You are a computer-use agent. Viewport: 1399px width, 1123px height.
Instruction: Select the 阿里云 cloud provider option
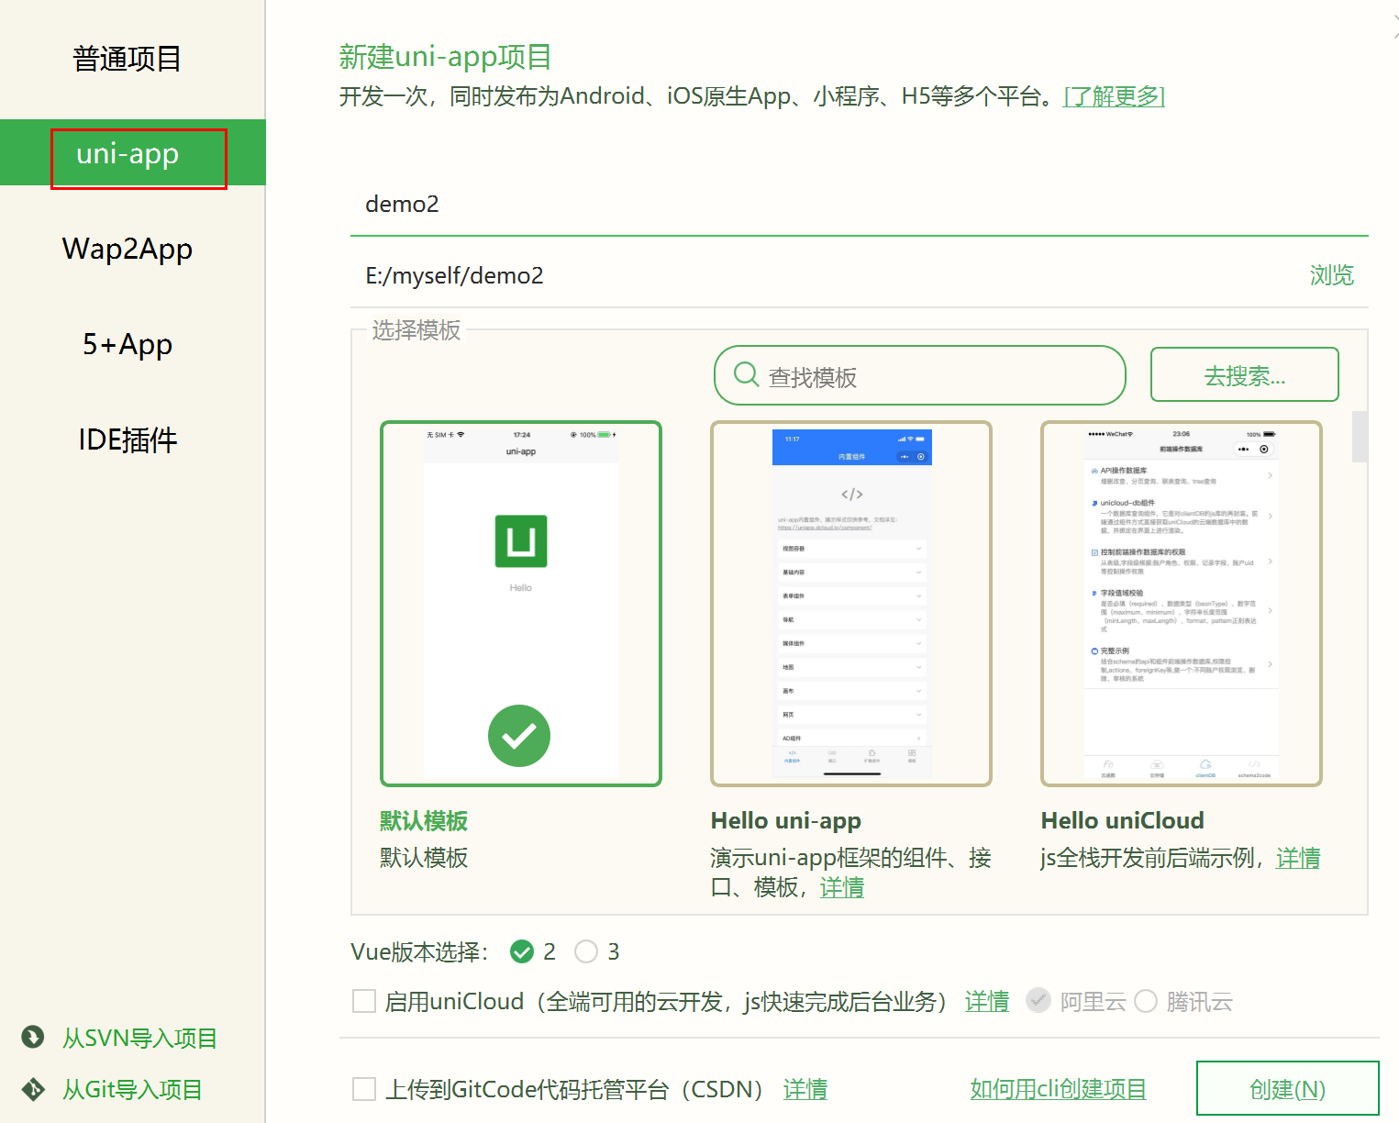click(x=1038, y=1001)
